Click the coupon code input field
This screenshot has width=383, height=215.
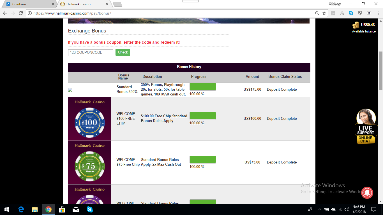coord(90,53)
